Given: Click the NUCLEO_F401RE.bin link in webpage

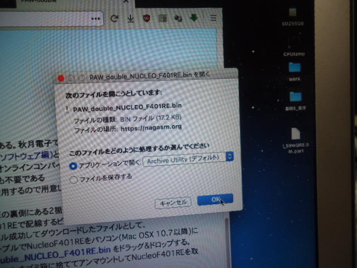Looking at the screenshot, I should (x=56, y=255).
